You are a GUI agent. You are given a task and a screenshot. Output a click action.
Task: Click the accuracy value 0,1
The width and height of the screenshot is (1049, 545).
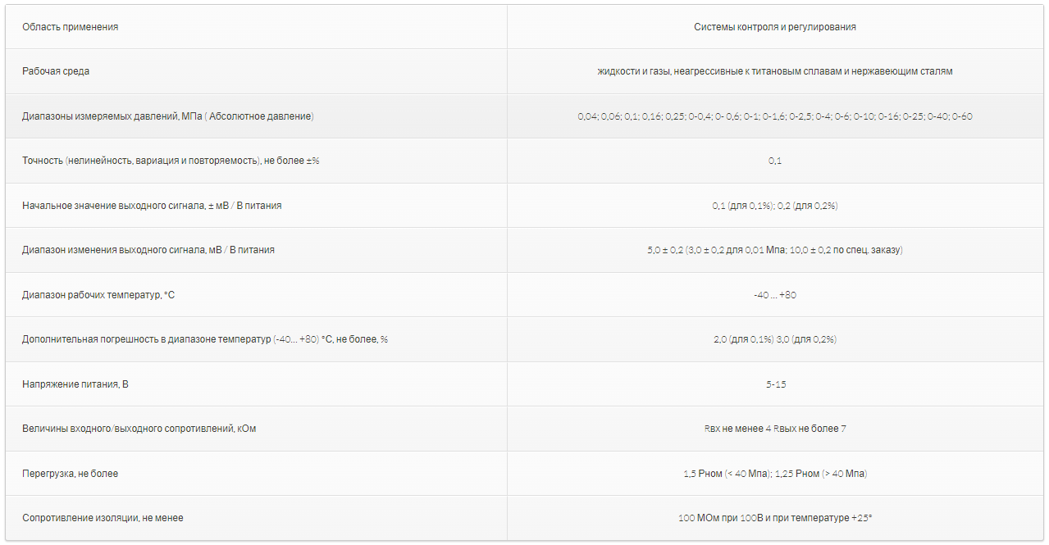coord(774,161)
